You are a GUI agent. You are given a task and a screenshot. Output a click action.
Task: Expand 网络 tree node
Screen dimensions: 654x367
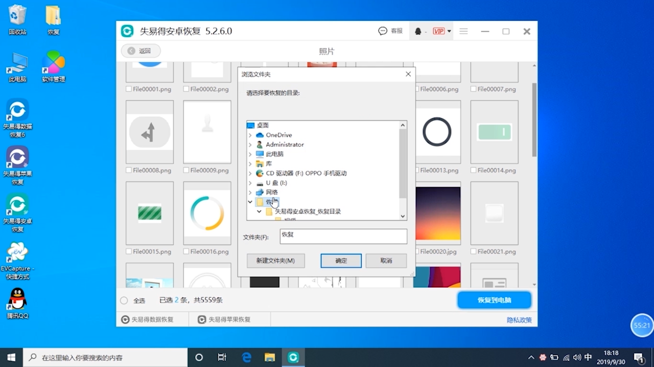pyautogui.click(x=250, y=192)
